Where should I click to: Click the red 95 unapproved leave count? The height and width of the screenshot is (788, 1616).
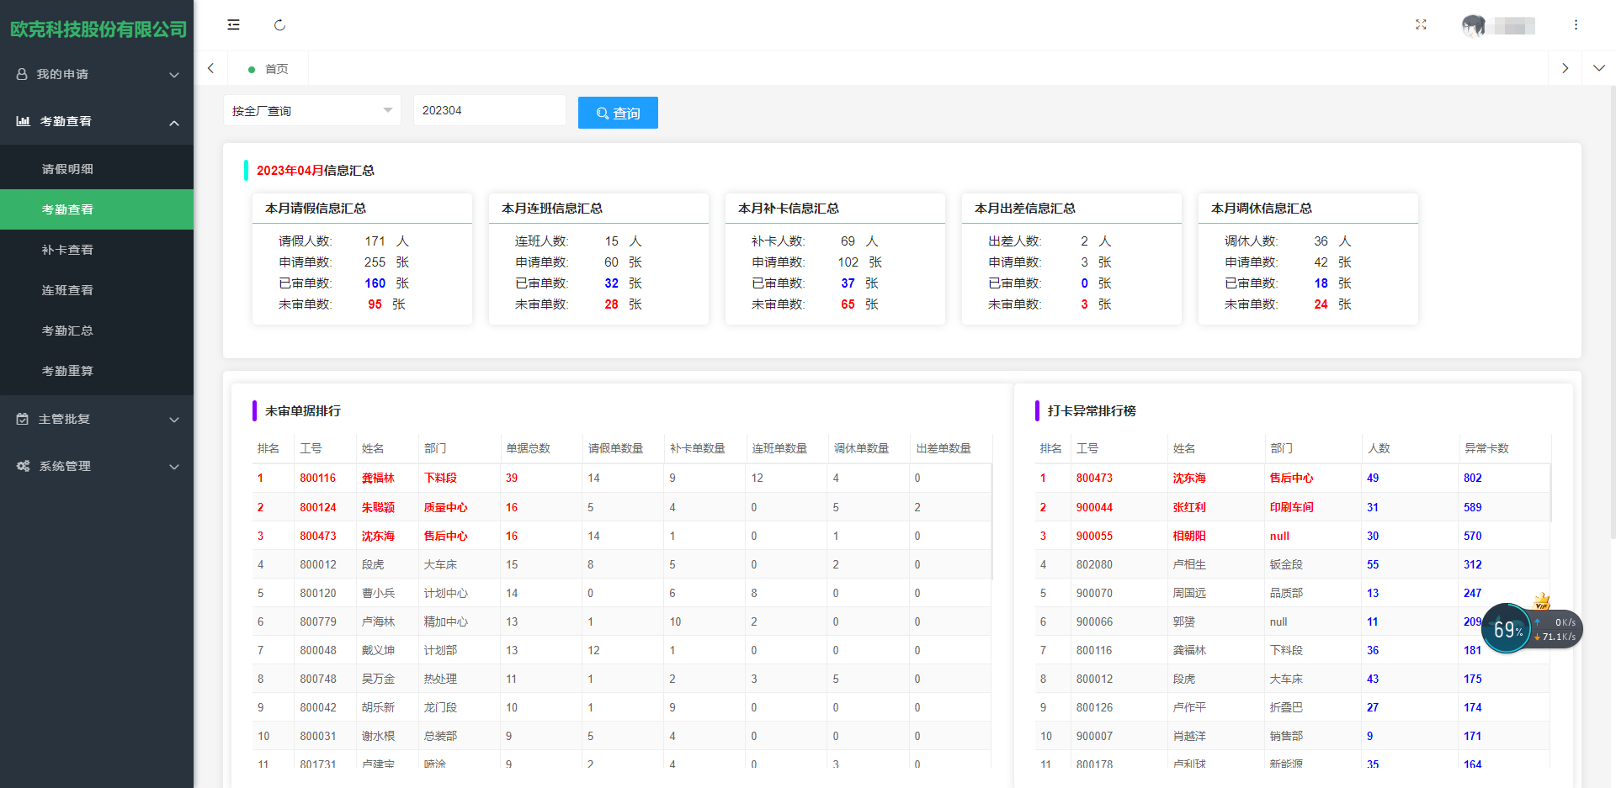click(x=375, y=304)
